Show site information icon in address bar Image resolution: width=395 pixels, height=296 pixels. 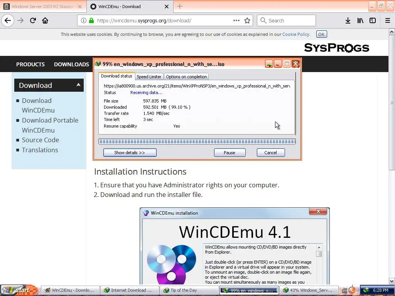coord(84,20)
